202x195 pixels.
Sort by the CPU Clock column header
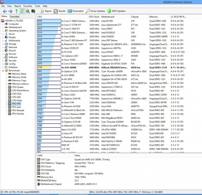(94, 17)
